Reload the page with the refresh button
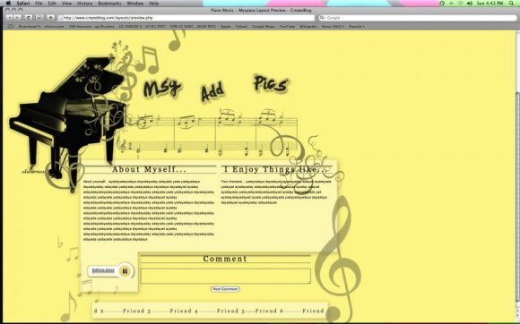 pos(29,18)
